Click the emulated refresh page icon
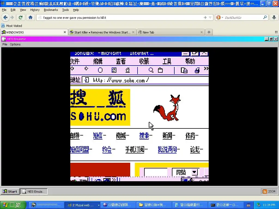 pos(114,70)
